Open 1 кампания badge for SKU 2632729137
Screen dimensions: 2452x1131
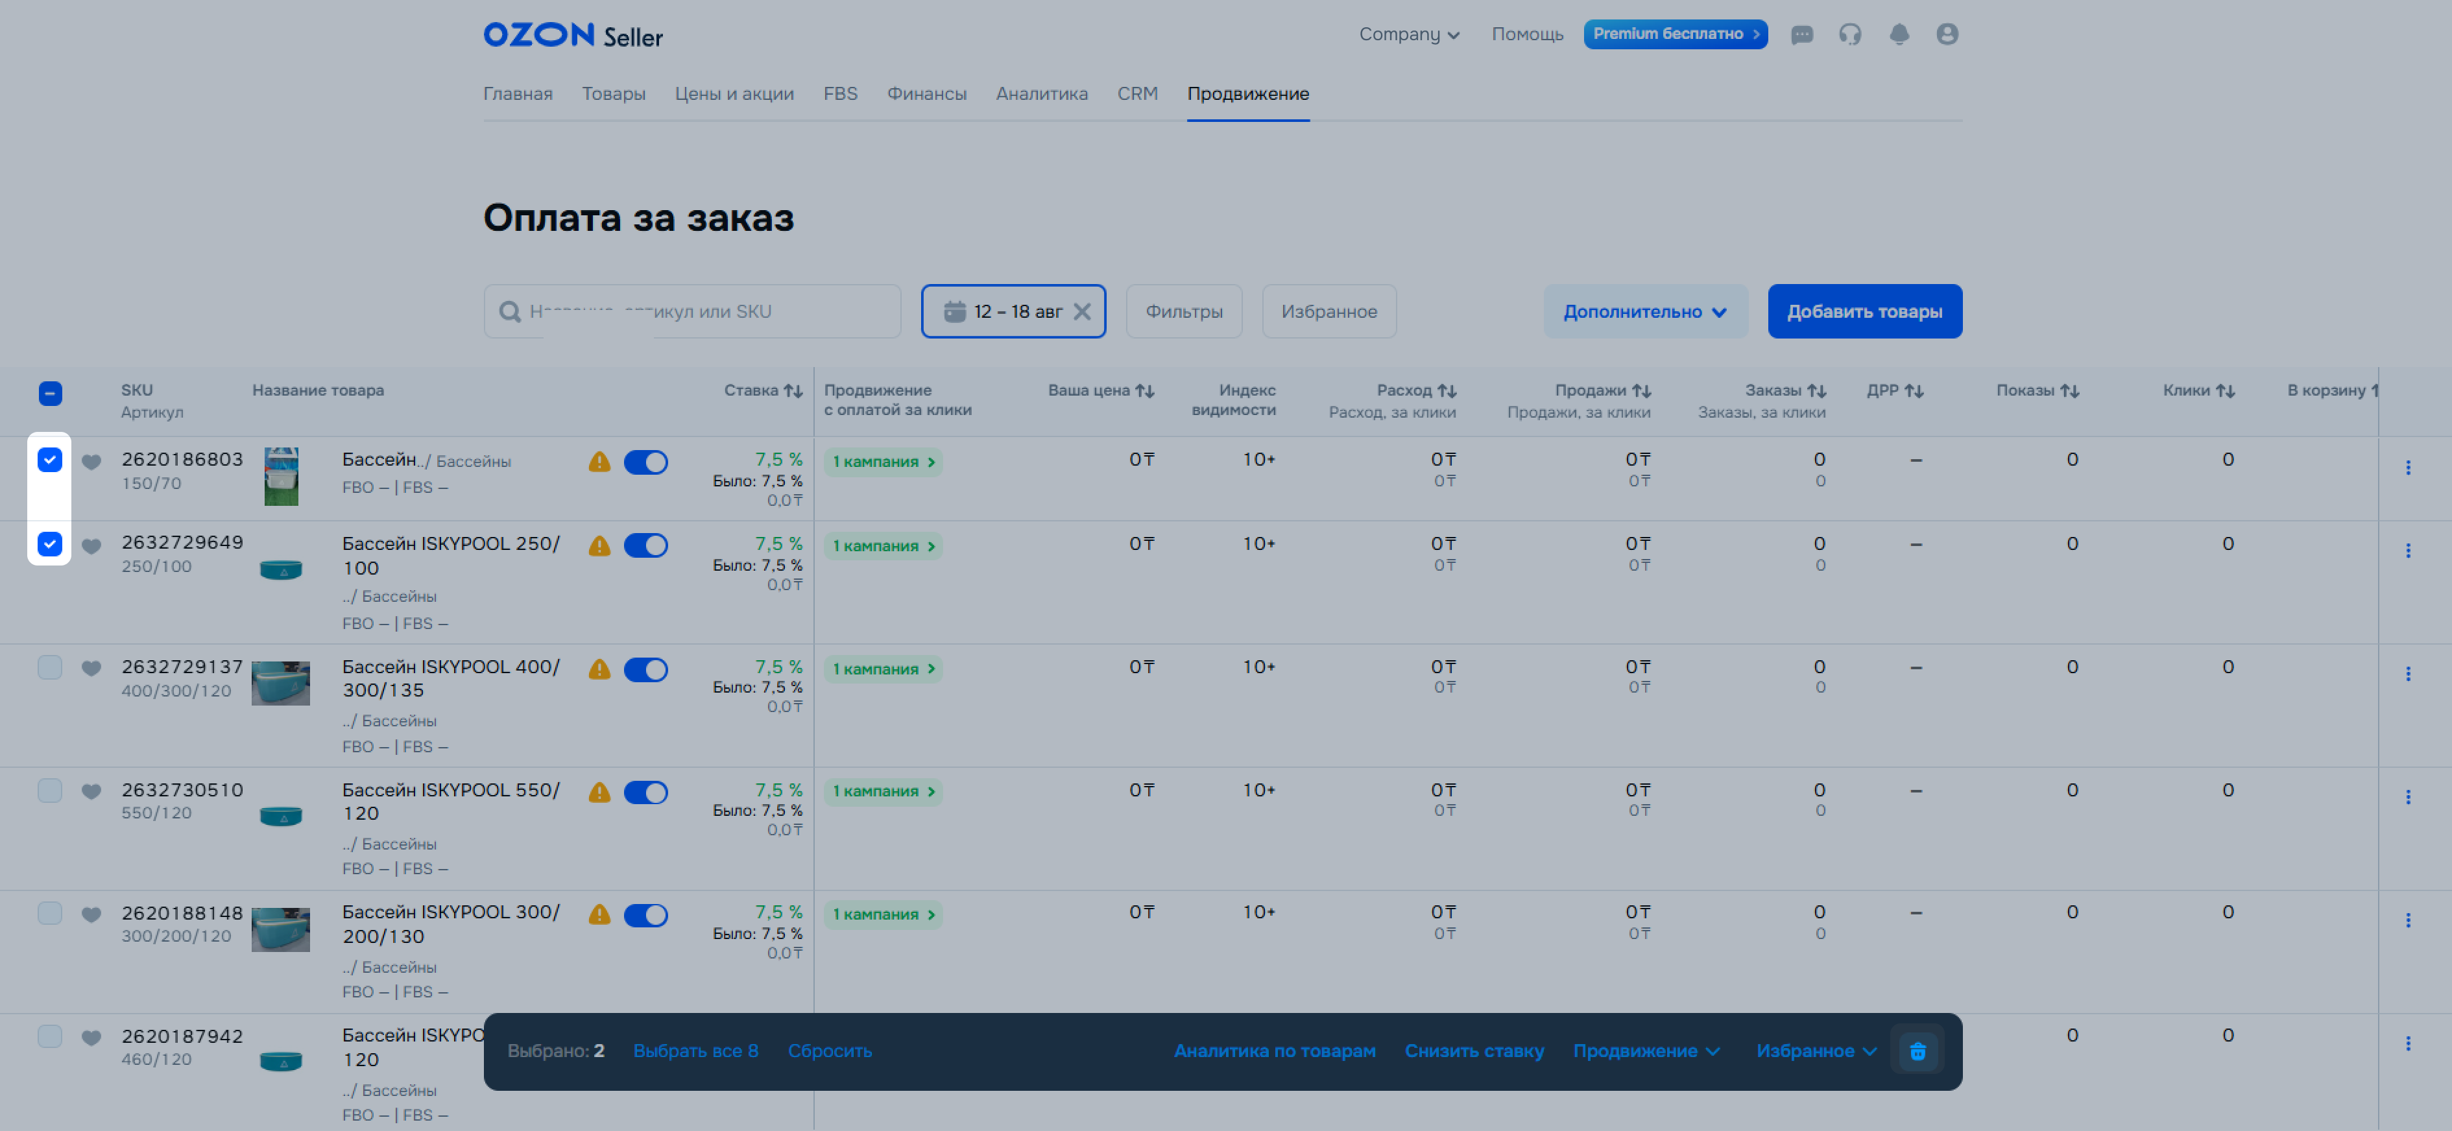(883, 670)
